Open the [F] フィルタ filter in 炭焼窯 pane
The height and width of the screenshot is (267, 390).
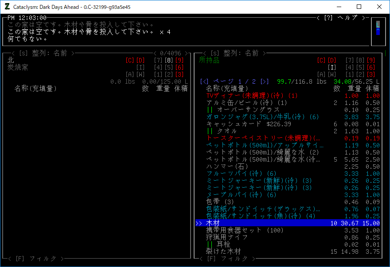pyautogui.click(x=35, y=258)
